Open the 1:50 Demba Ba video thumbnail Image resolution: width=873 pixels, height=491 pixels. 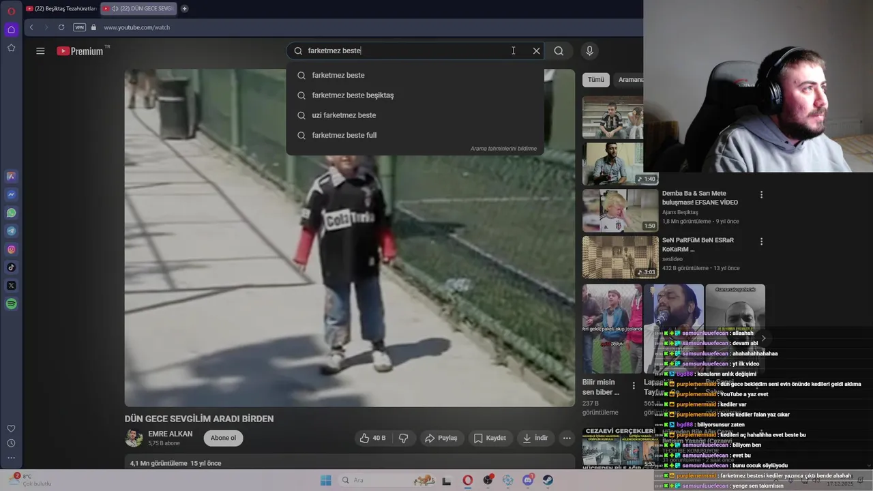(620, 211)
